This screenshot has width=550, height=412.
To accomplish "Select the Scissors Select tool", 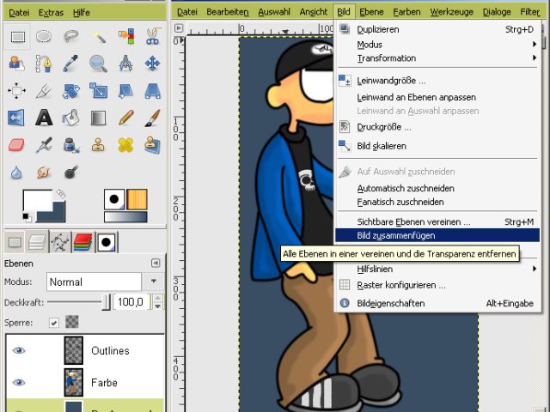I will click(153, 36).
